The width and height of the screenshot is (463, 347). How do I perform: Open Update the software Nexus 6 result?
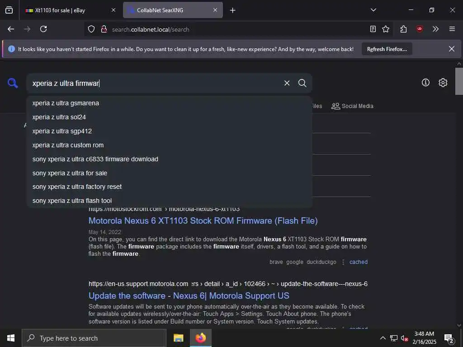coord(189,295)
